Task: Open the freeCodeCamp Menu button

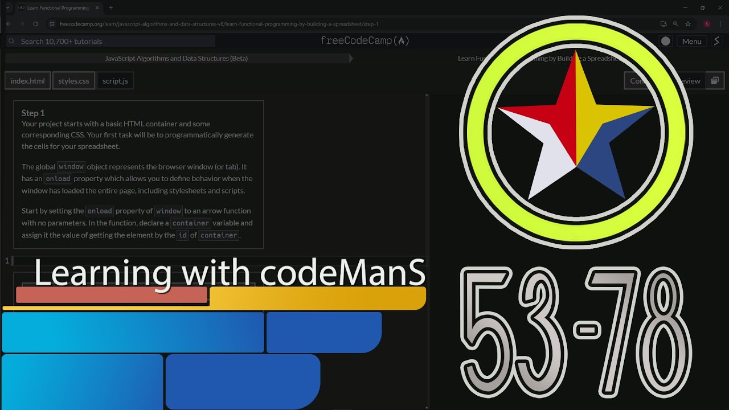Action: 691,41
